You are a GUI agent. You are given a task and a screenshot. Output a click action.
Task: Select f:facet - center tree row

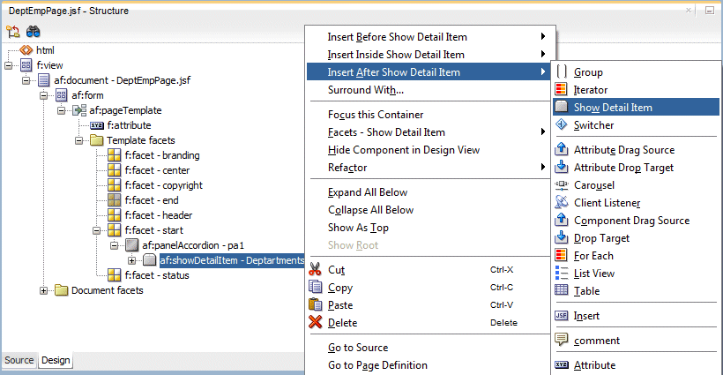[148, 170]
